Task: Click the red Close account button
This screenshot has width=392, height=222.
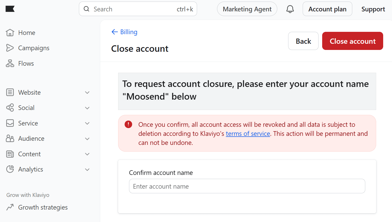Action: 353,41
